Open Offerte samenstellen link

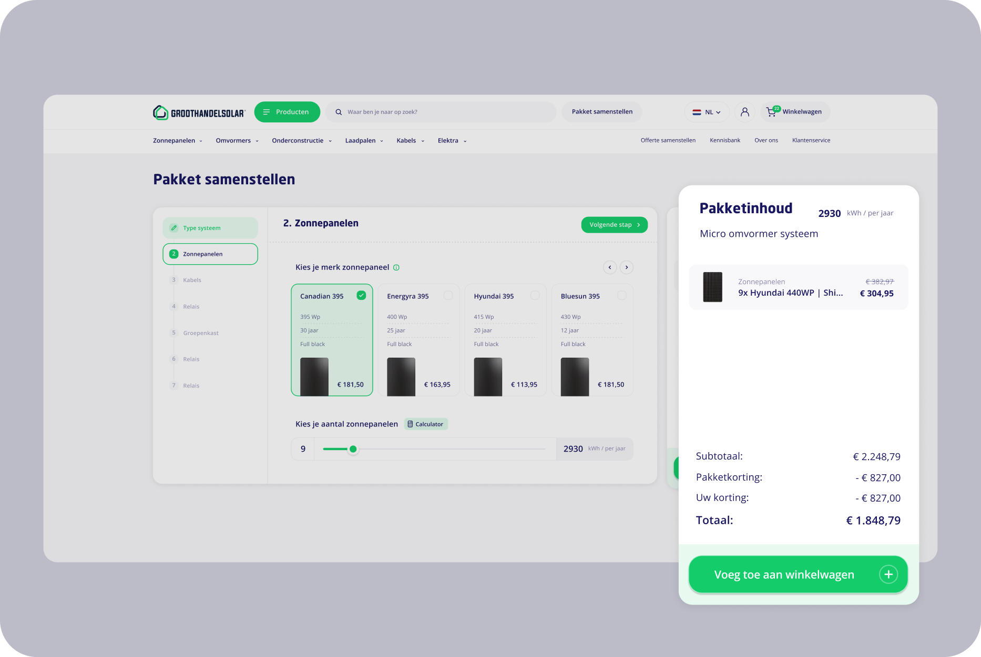(668, 140)
